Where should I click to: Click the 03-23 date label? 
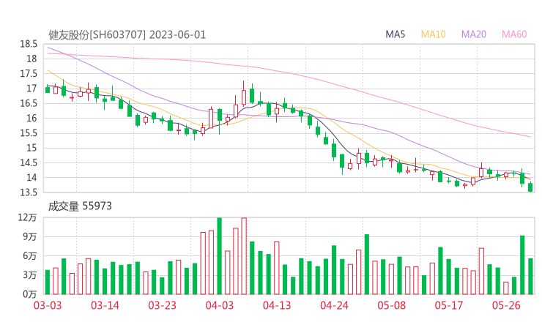coord(162,305)
